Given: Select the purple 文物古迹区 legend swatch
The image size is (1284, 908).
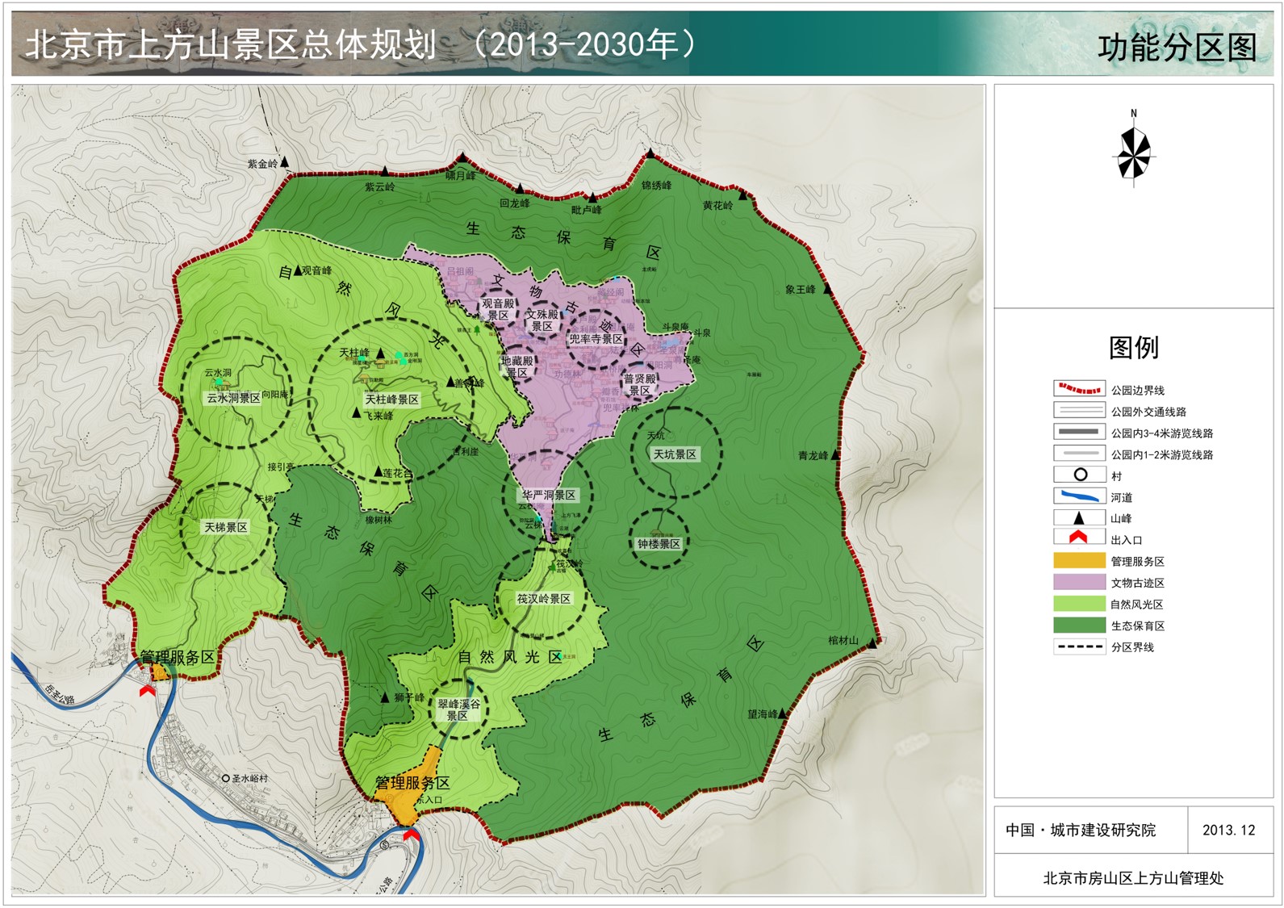Looking at the screenshot, I should point(1079,582).
